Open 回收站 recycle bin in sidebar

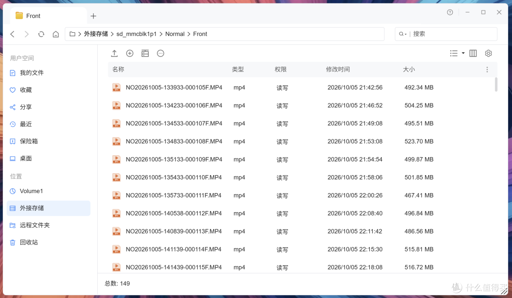point(48,242)
